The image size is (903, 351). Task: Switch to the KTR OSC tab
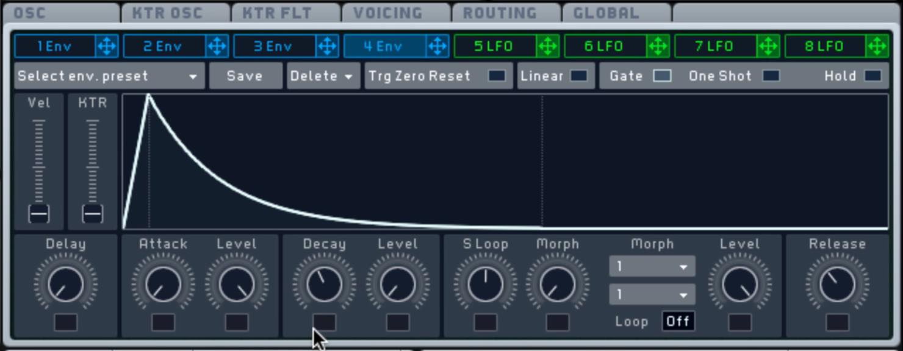point(176,13)
